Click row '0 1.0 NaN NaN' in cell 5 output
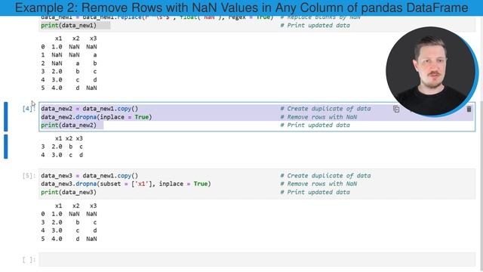Viewport: 483px width, 272px height. click(x=69, y=214)
